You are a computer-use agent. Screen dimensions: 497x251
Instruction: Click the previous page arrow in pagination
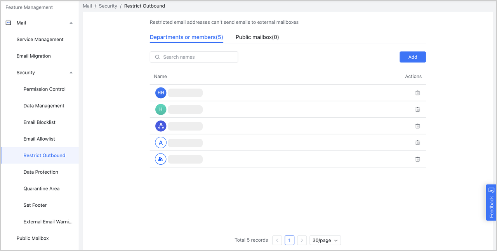pyautogui.click(x=277, y=240)
